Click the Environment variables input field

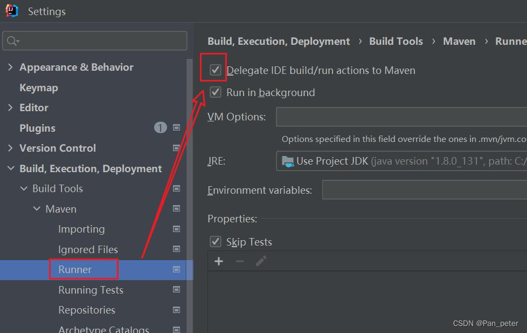pyautogui.click(x=425, y=190)
